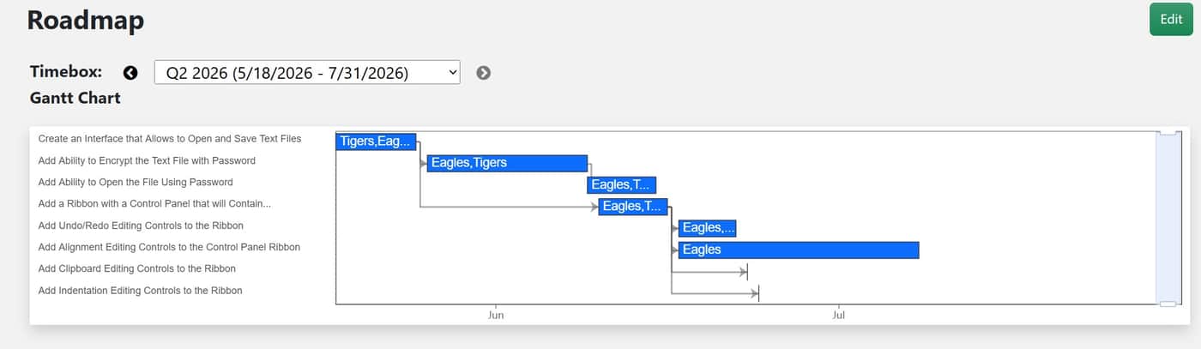Grab the top handle of range slider
Viewport: 1201px width, 349px height.
tap(1168, 133)
